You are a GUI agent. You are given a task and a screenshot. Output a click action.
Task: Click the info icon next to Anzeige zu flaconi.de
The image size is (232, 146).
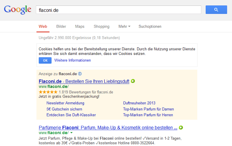click(x=80, y=74)
